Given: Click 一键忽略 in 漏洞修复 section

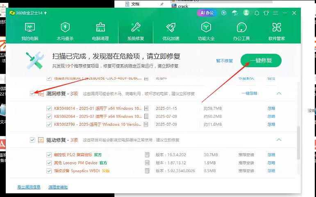Looking at the screenshot, I should pyautogui.click(x=250, y=93).
